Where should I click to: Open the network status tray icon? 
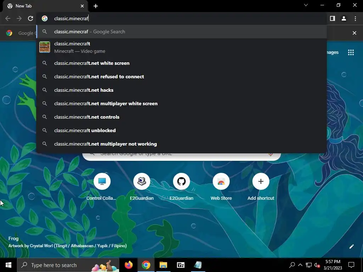click(x=309, y=265)
